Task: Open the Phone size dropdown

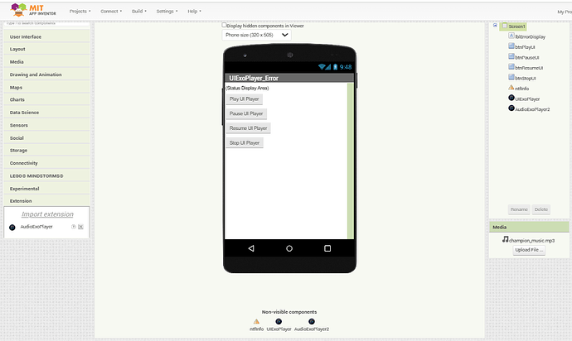Action: coord(256,35)
